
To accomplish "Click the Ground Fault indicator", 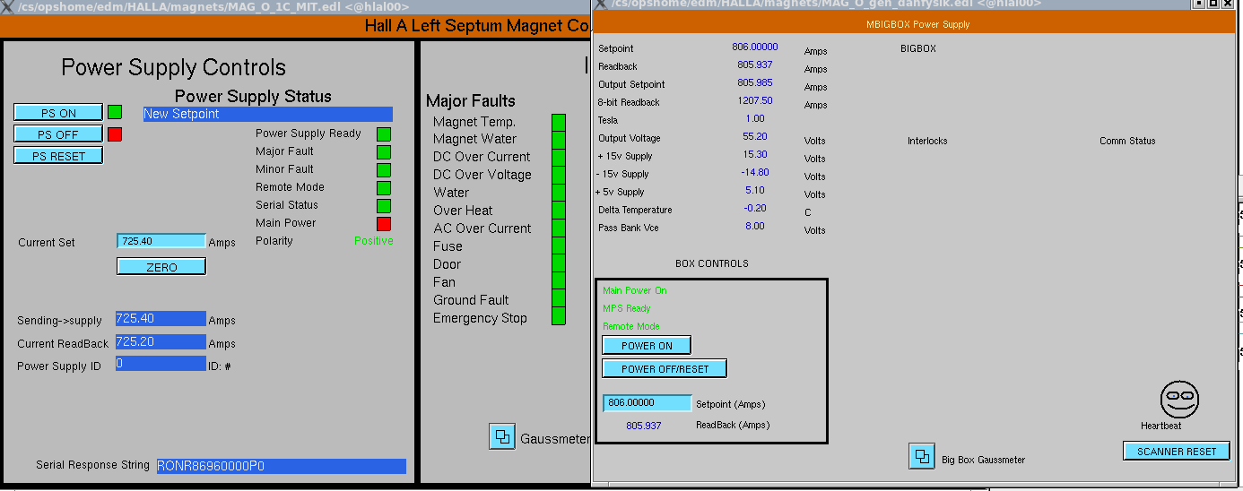I will pyautogui.click(x=559, y=298).
